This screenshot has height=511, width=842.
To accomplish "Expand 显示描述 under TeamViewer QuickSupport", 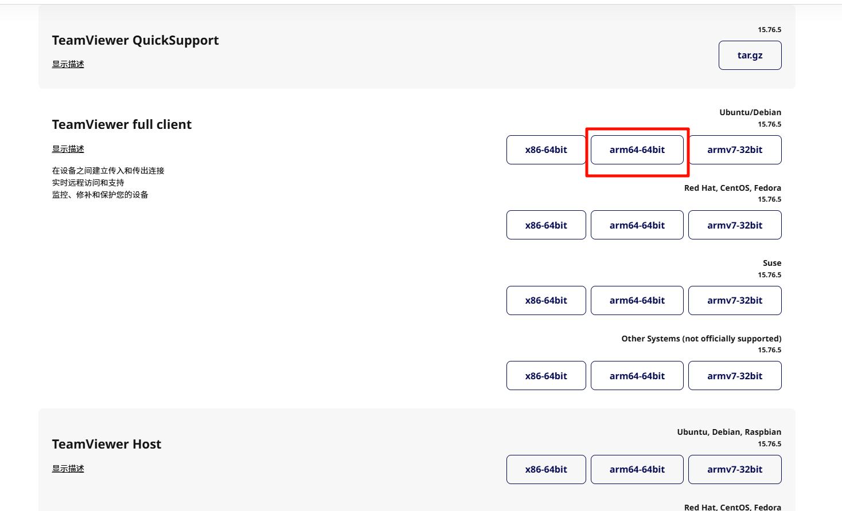I will pyautogui.click(x=68, y=64).
